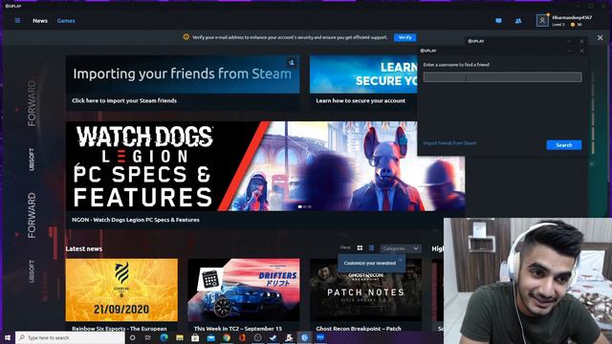
Task: Open Task View on the taskbar
Action: 148,337
